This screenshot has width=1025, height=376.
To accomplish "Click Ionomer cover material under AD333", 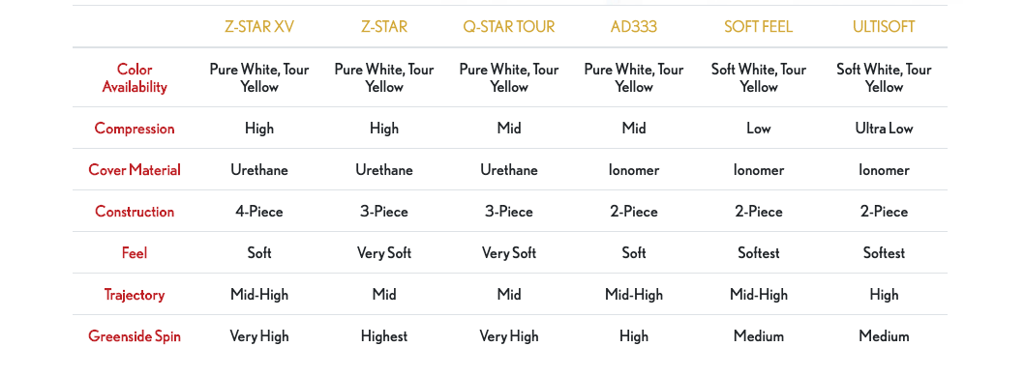I will point(633,170).
